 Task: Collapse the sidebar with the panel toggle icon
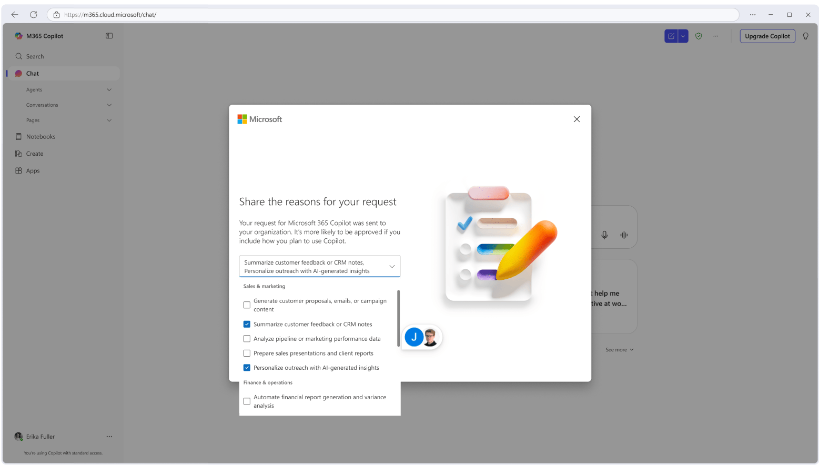coord(109,36)
